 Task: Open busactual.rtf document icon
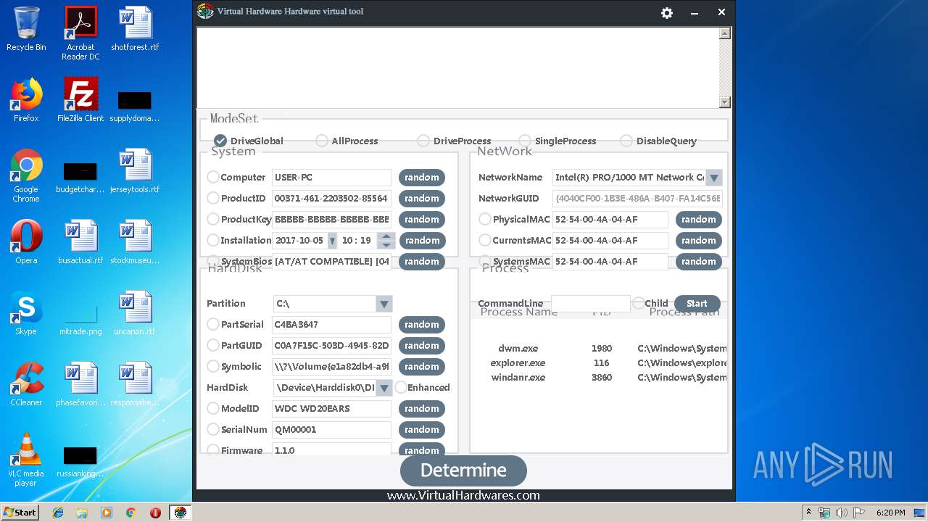pos(80,243)
